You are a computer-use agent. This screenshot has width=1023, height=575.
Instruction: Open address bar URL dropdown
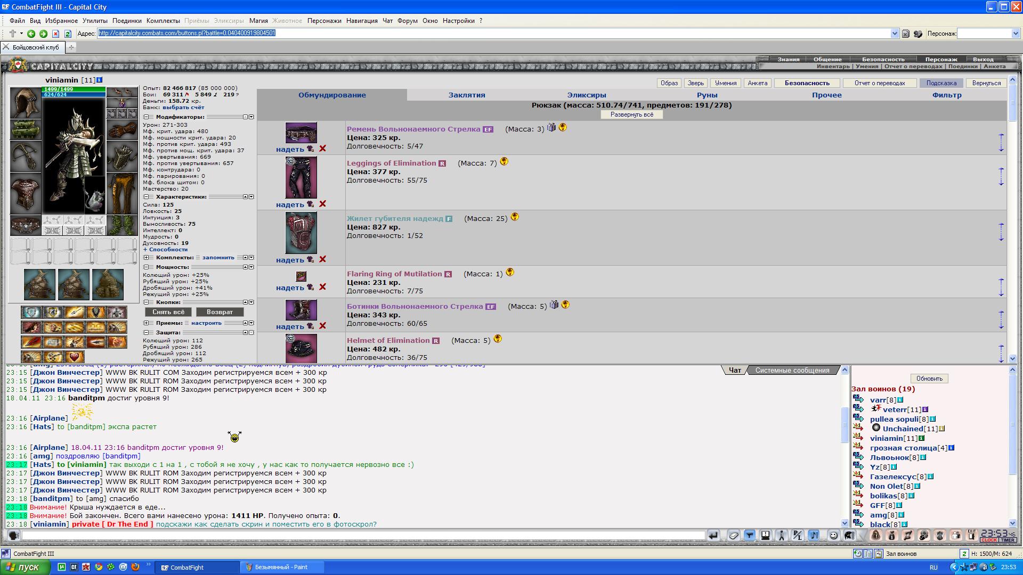(895, 34)
